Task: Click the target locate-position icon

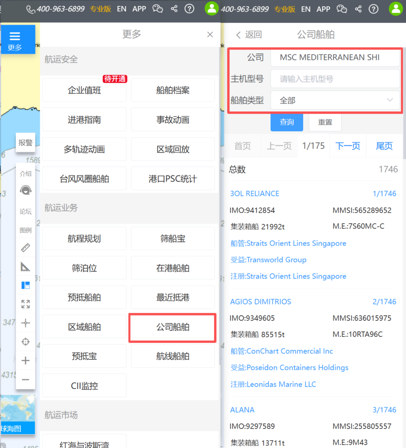Action: pyautogui.click(x=25, y=342)
